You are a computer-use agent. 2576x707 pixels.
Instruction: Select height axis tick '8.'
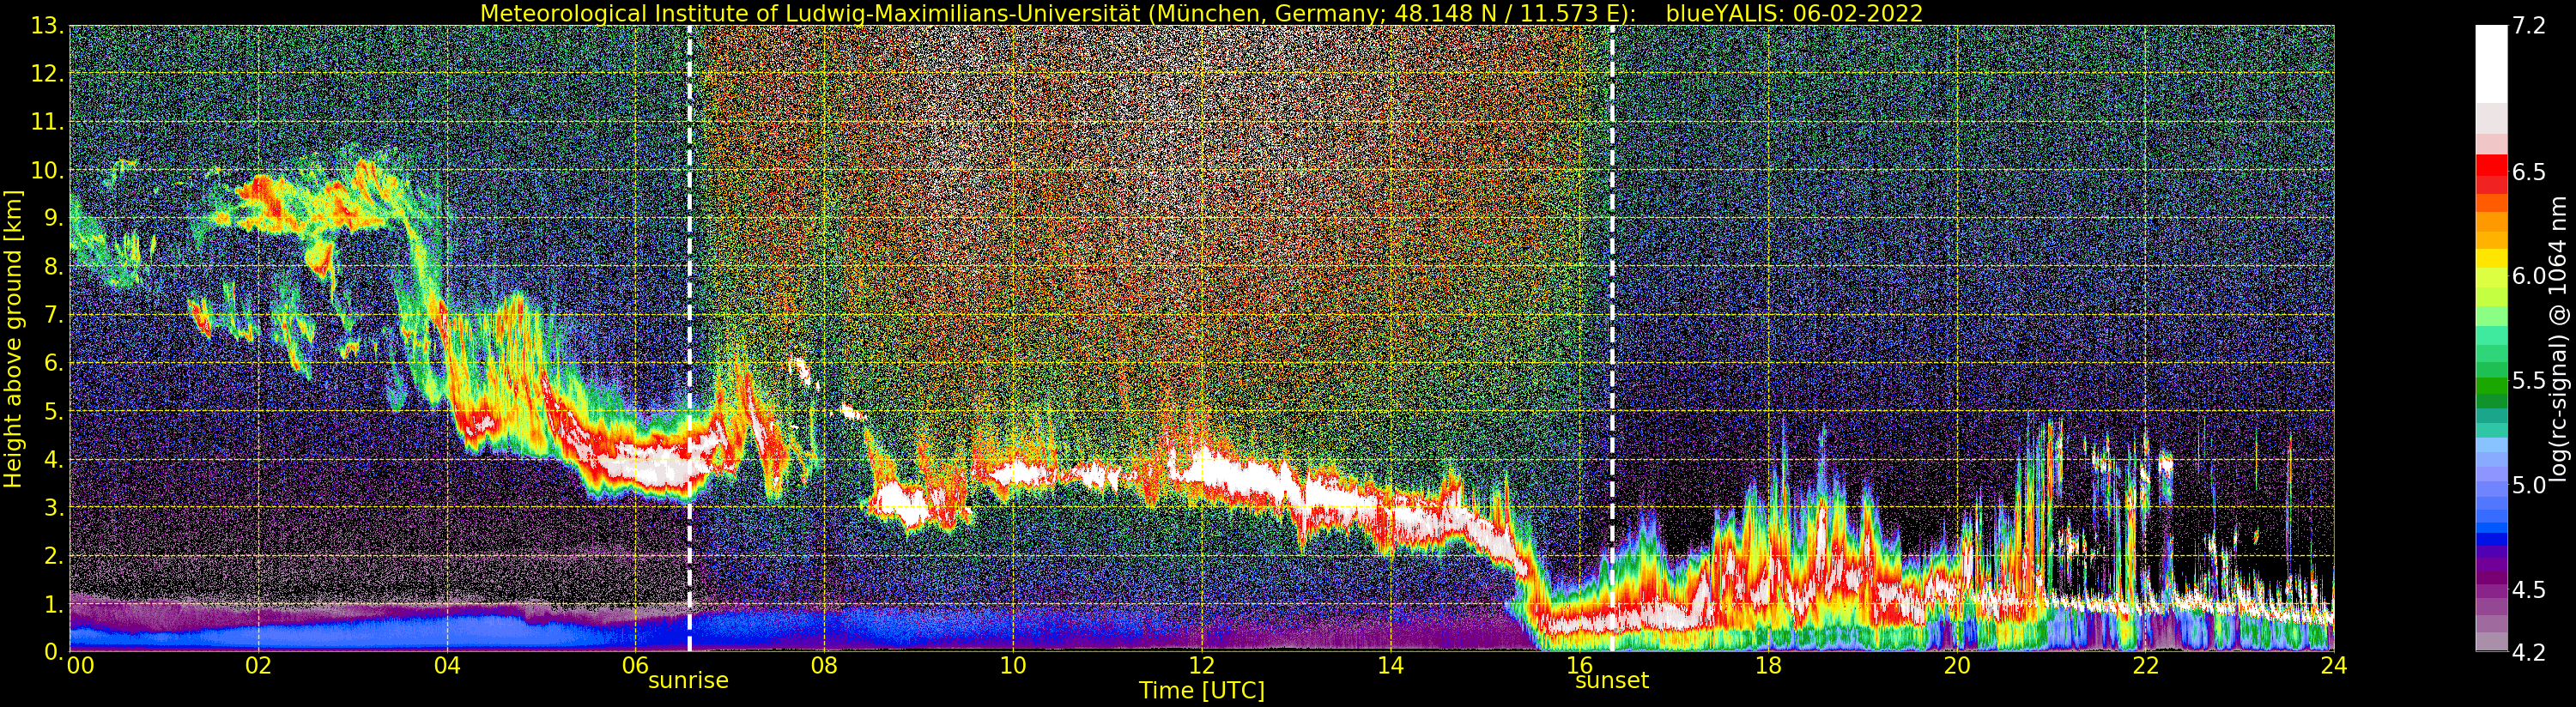pyautogui.click(x=54, y=267)
